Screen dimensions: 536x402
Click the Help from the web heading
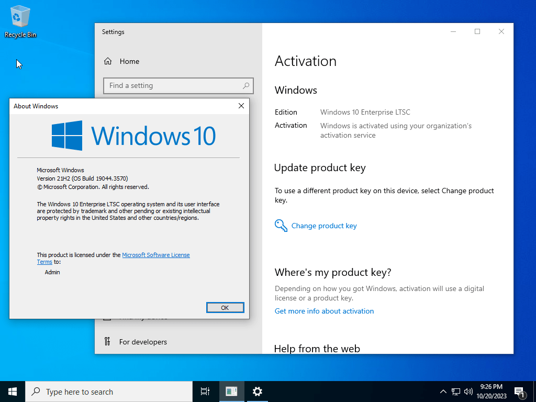point(317,349)
